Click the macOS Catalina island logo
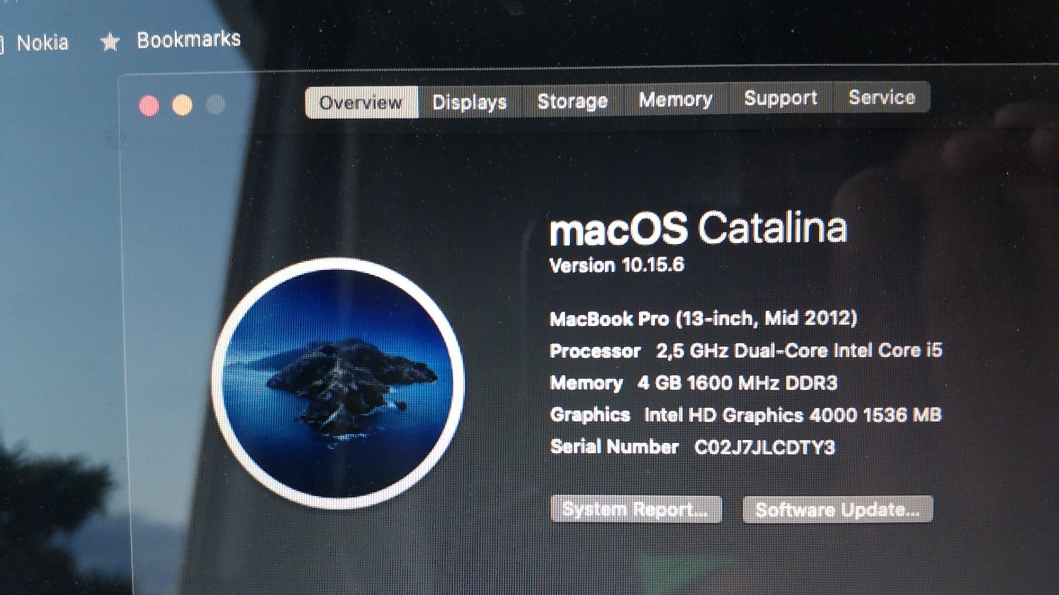 click(338, 383)
